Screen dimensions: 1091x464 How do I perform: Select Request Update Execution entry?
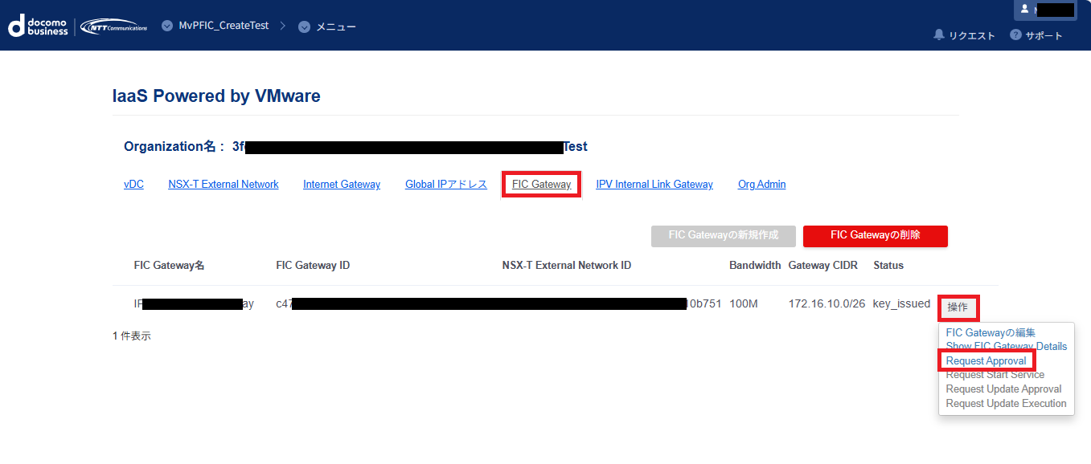1006,403
